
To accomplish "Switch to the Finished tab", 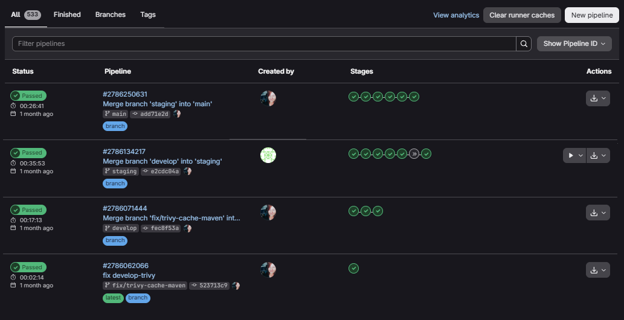I will pyautogui.click(x=67, y=14).
